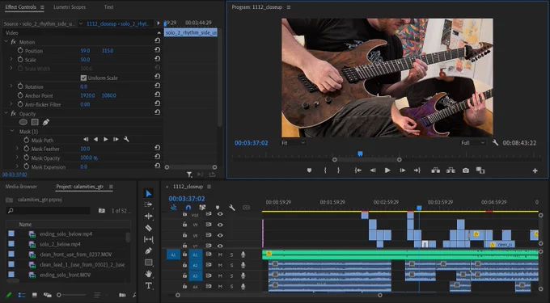550x303 pixels.
Task: Create ellipse mask under Opacity
Action: tap(23, 122)
